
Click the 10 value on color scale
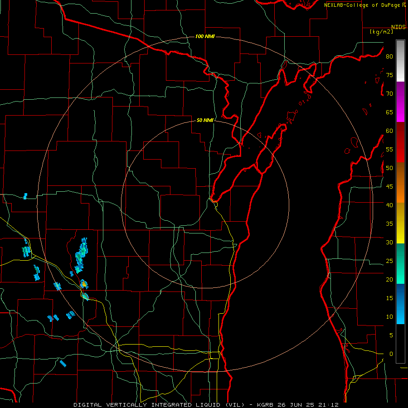pyautogui.click(x=389, y=317)
